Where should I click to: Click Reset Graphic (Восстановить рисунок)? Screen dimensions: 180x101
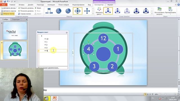pyautogui.click(x=159, y=11)
